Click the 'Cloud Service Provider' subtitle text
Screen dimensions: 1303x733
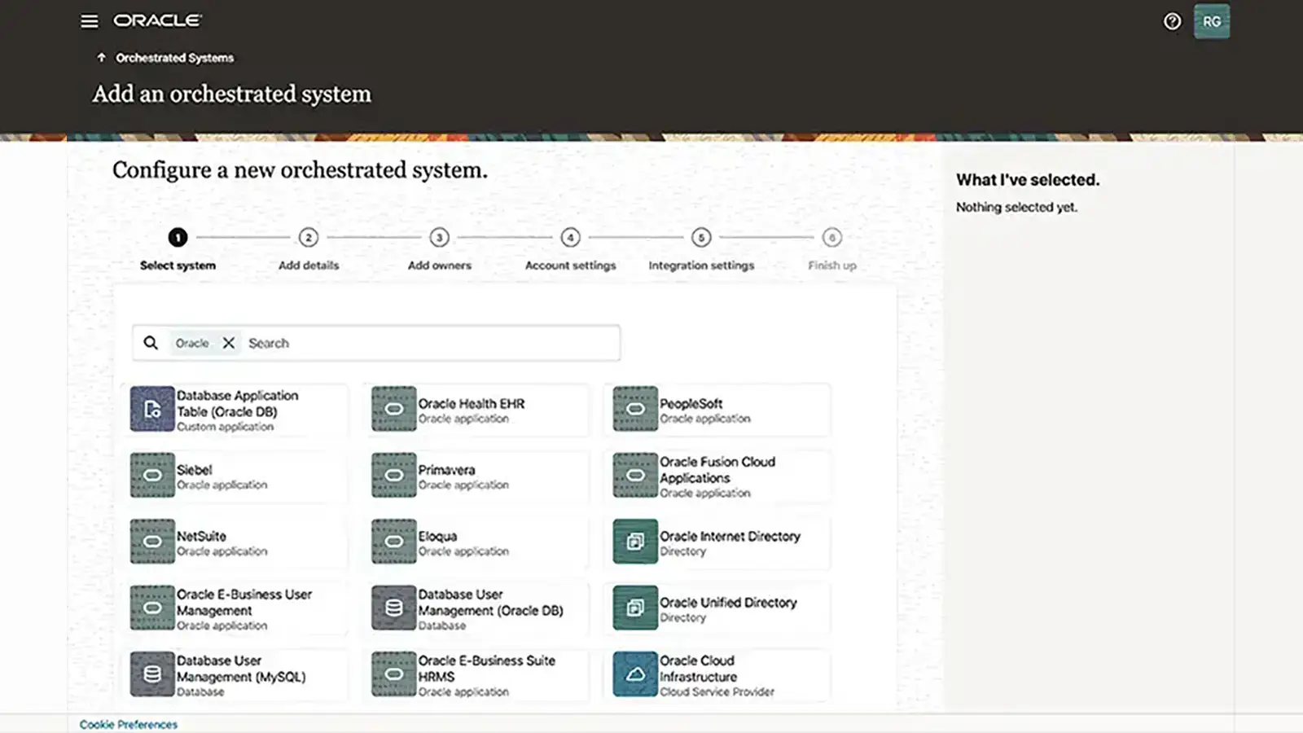point(717,691)
